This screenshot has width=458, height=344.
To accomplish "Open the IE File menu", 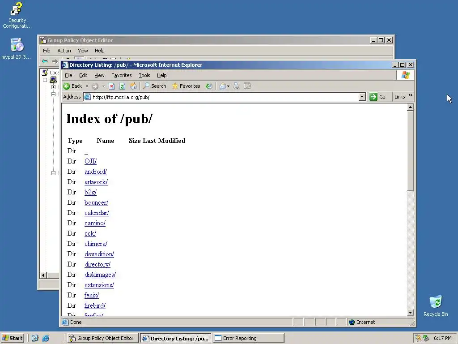I will (x=68, y=75).
